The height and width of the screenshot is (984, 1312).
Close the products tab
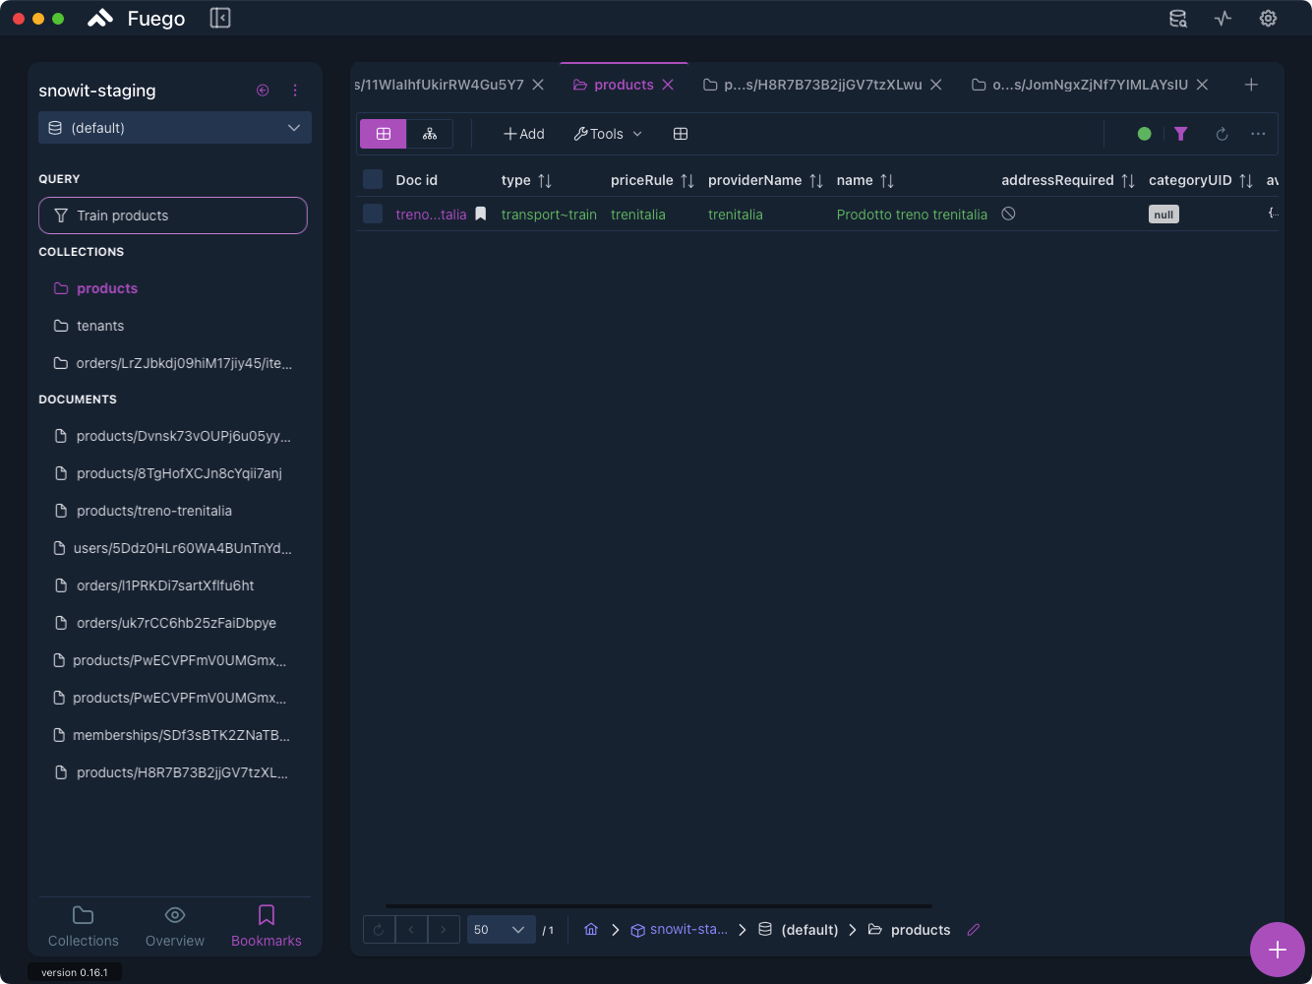668,85
